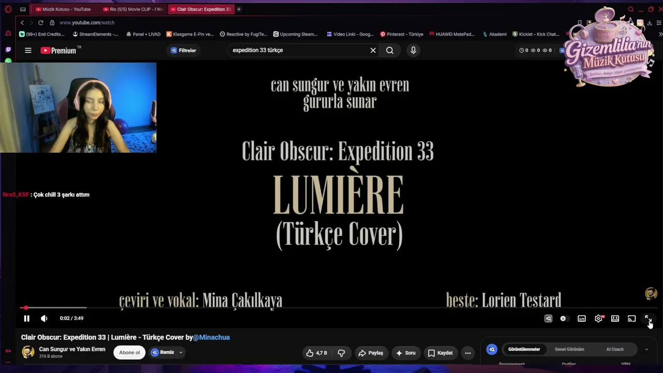Open the Upcoming Steam bookmark
Screen dimensions: 663x373
click(295, 34)
